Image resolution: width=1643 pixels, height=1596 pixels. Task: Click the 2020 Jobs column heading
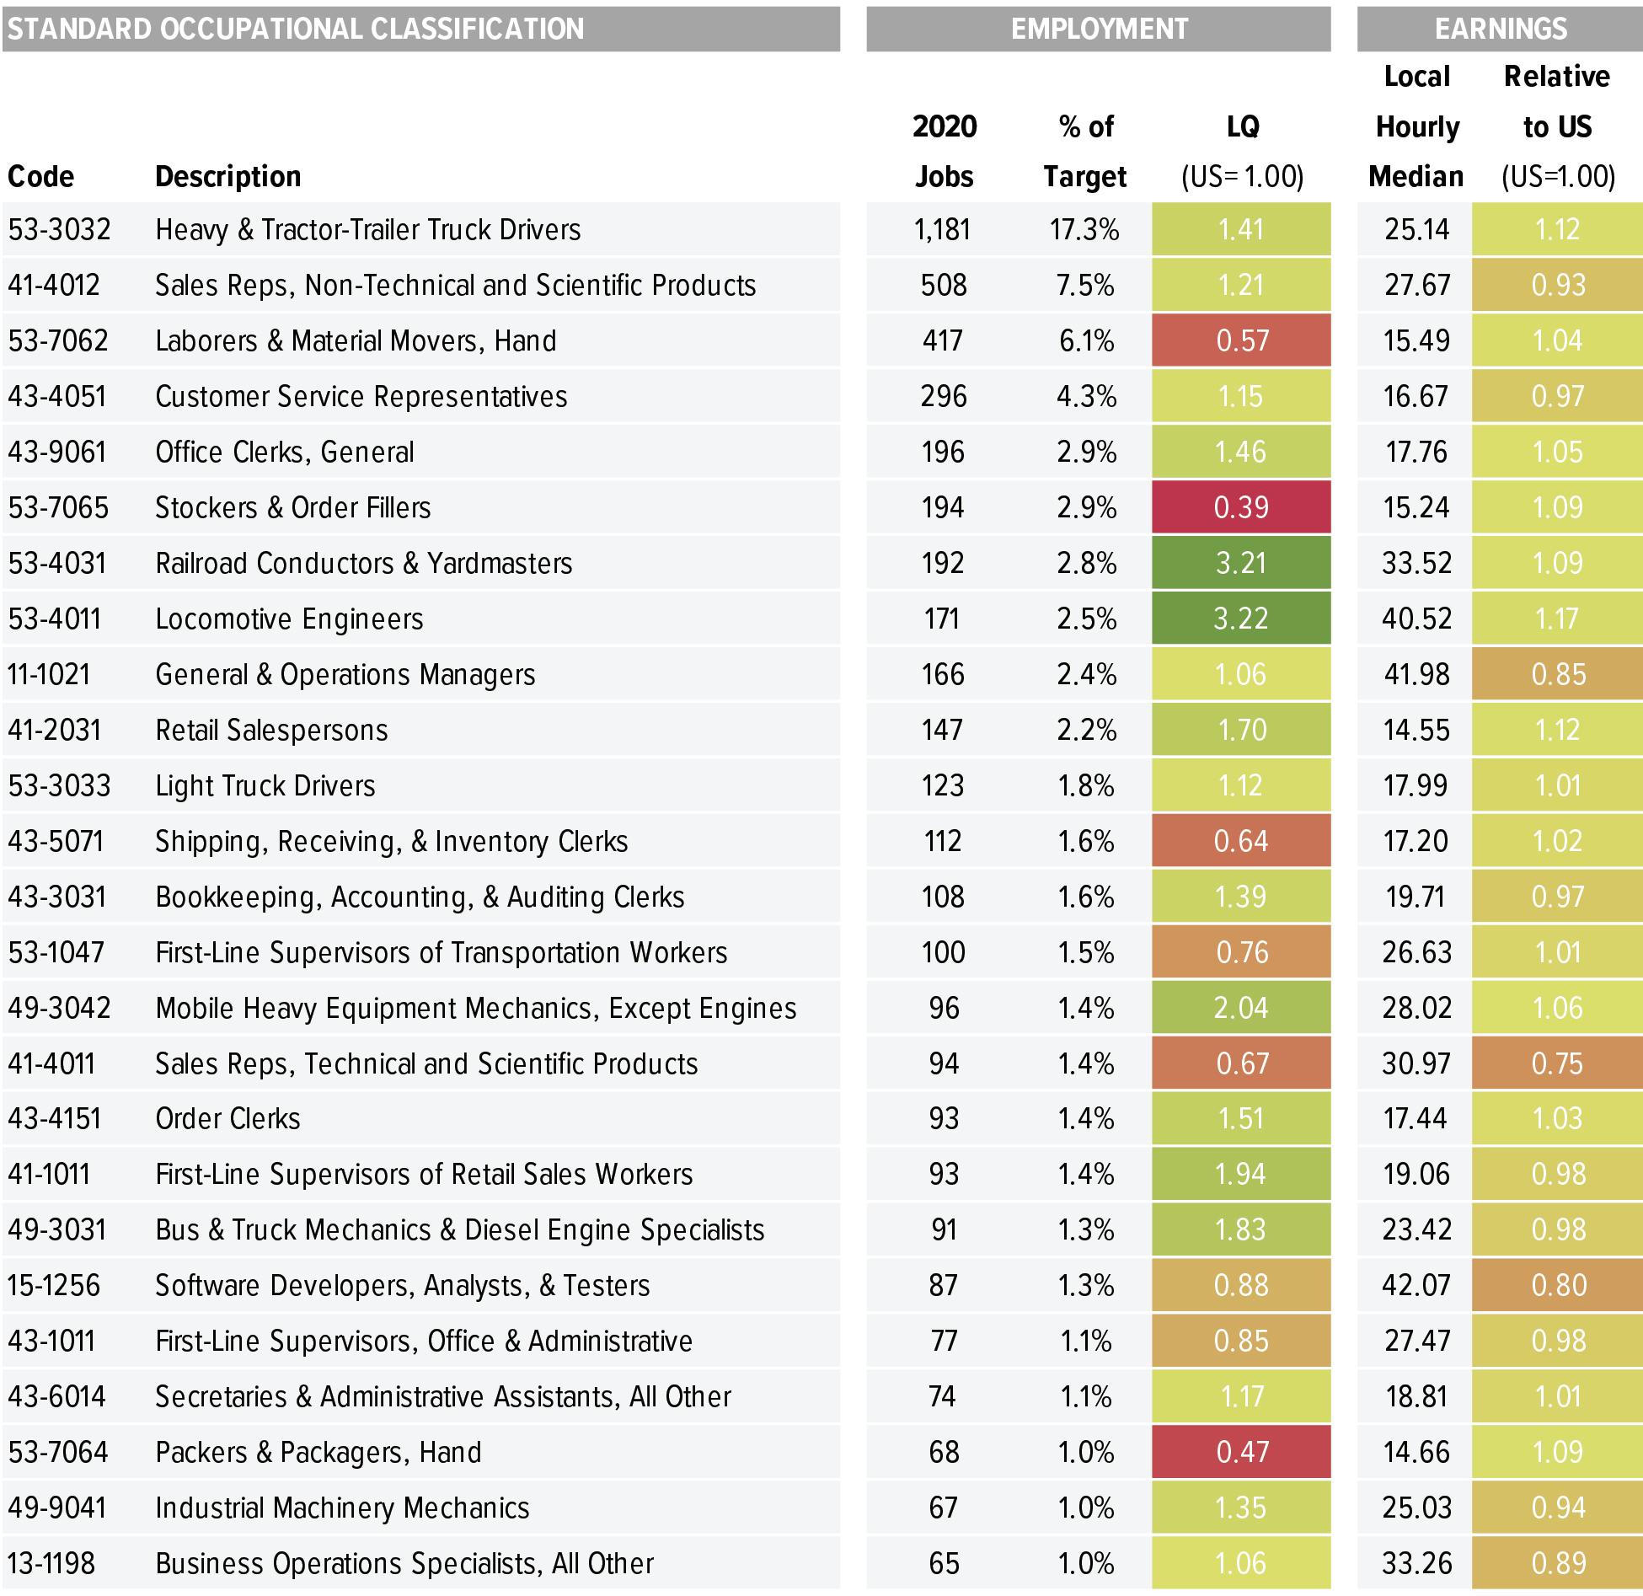pyautogui.click(x=945, y=152)
